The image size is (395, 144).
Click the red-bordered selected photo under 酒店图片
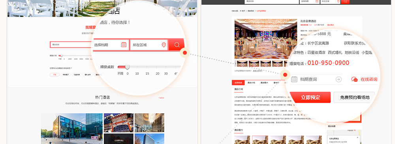coord(260,140)
